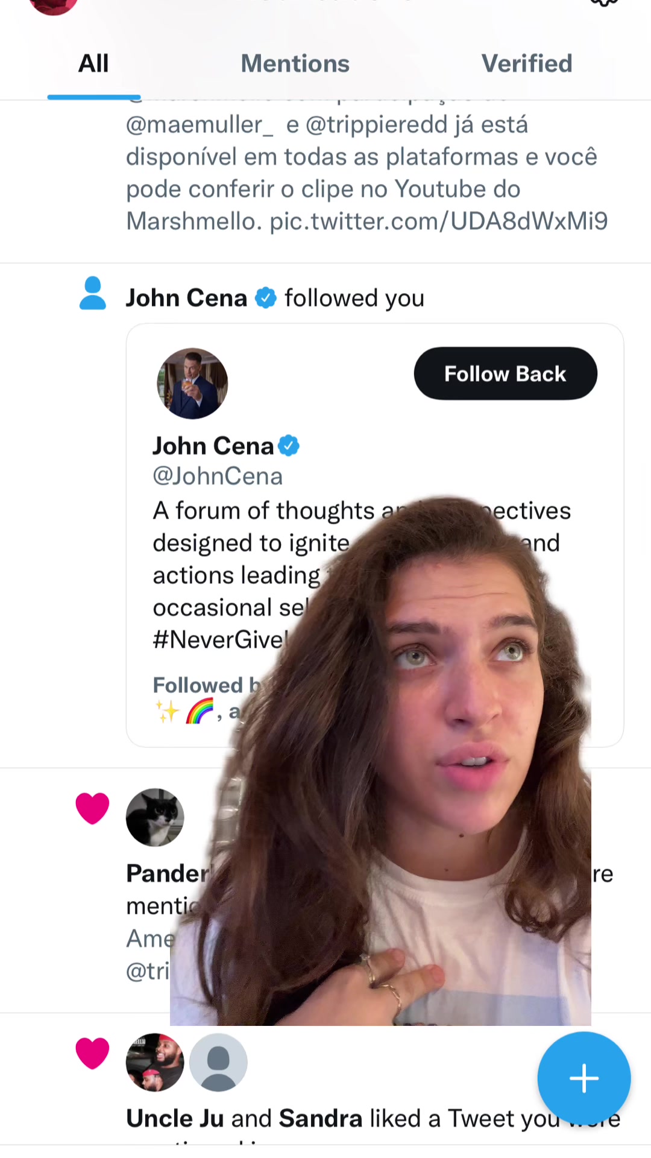
Task: Switch to the Mentions tab
Action: (x=295, y=64)
